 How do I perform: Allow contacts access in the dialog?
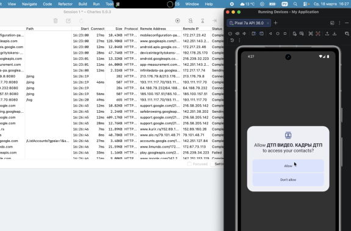(288, 166)
